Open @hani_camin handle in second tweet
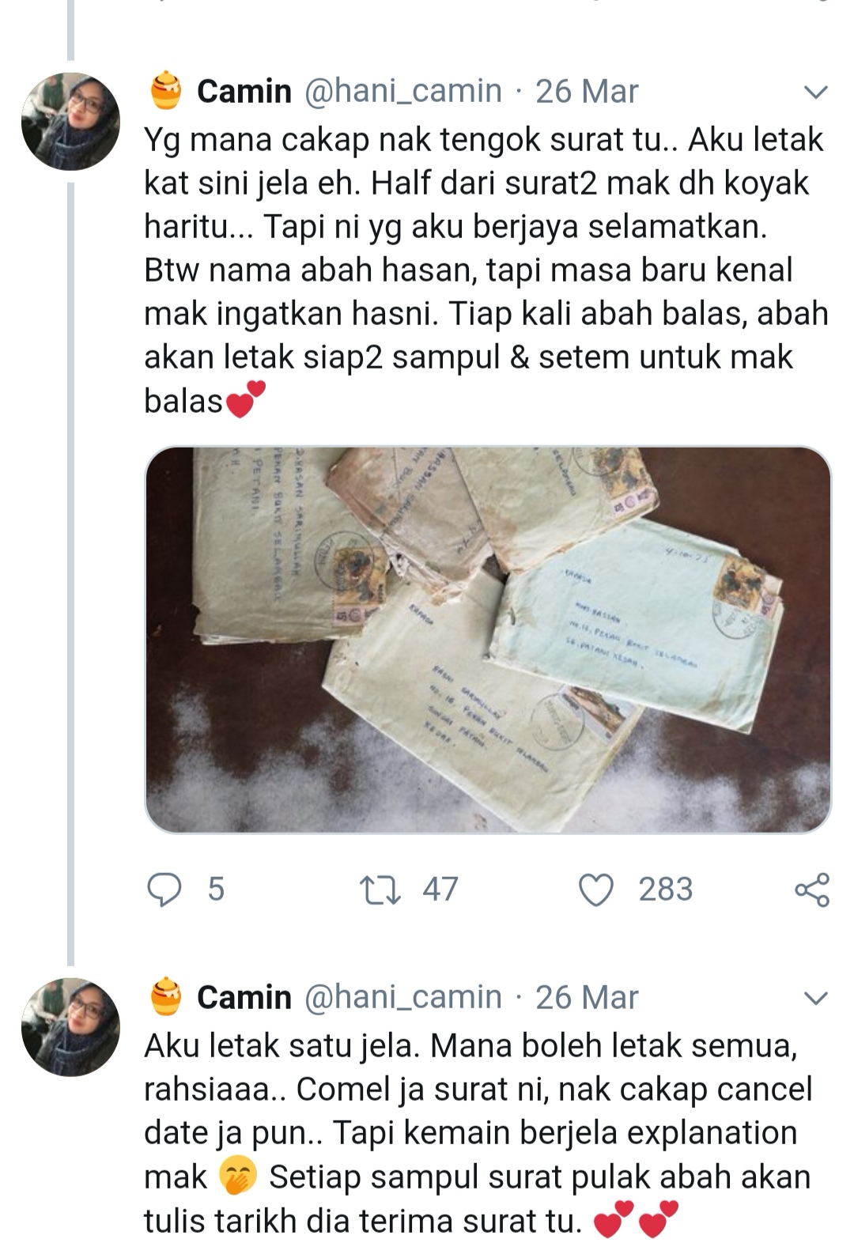This screenshot has width=854, height=1243. point(403,998)
